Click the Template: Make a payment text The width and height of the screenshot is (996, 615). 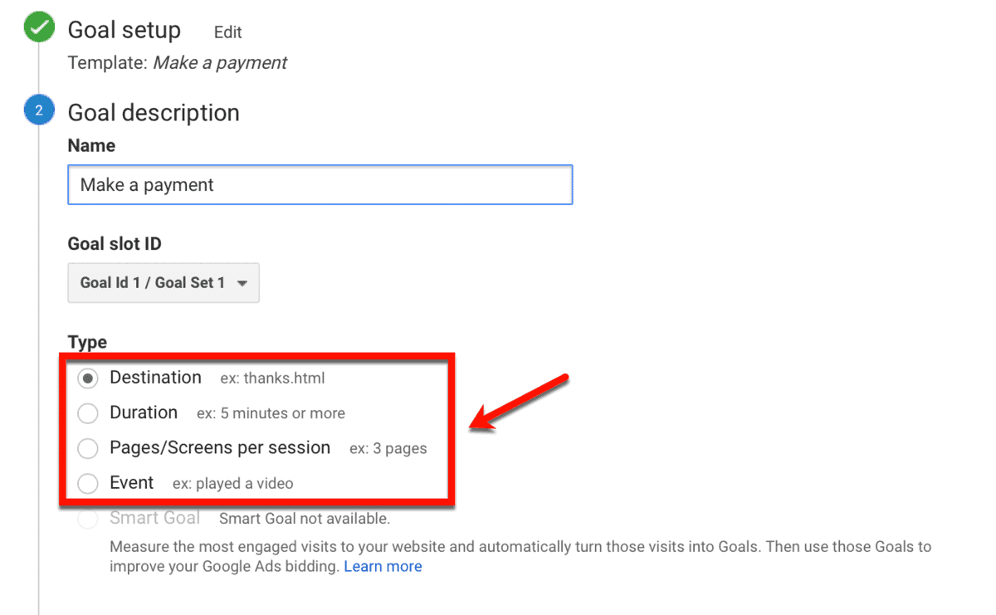tap(178, 62)
